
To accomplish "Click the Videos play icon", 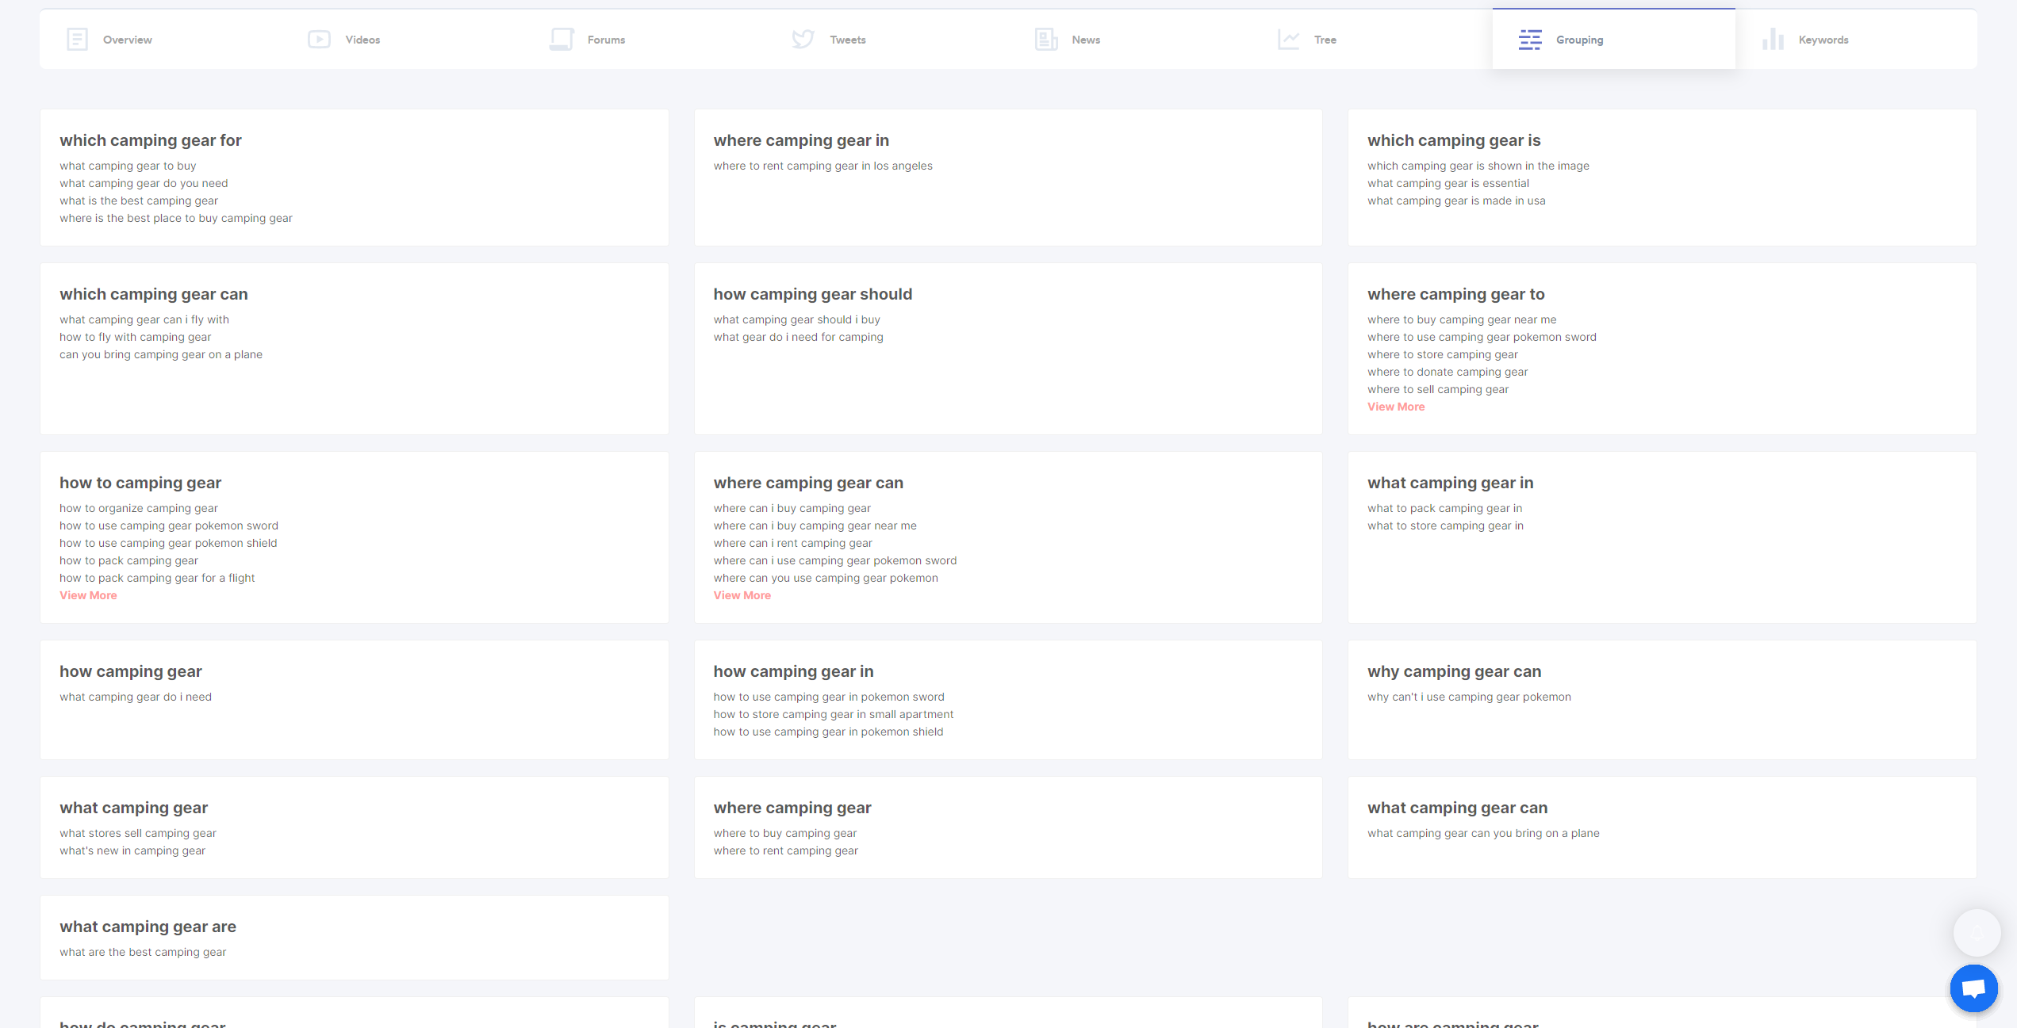I will (x=319, y=39).
